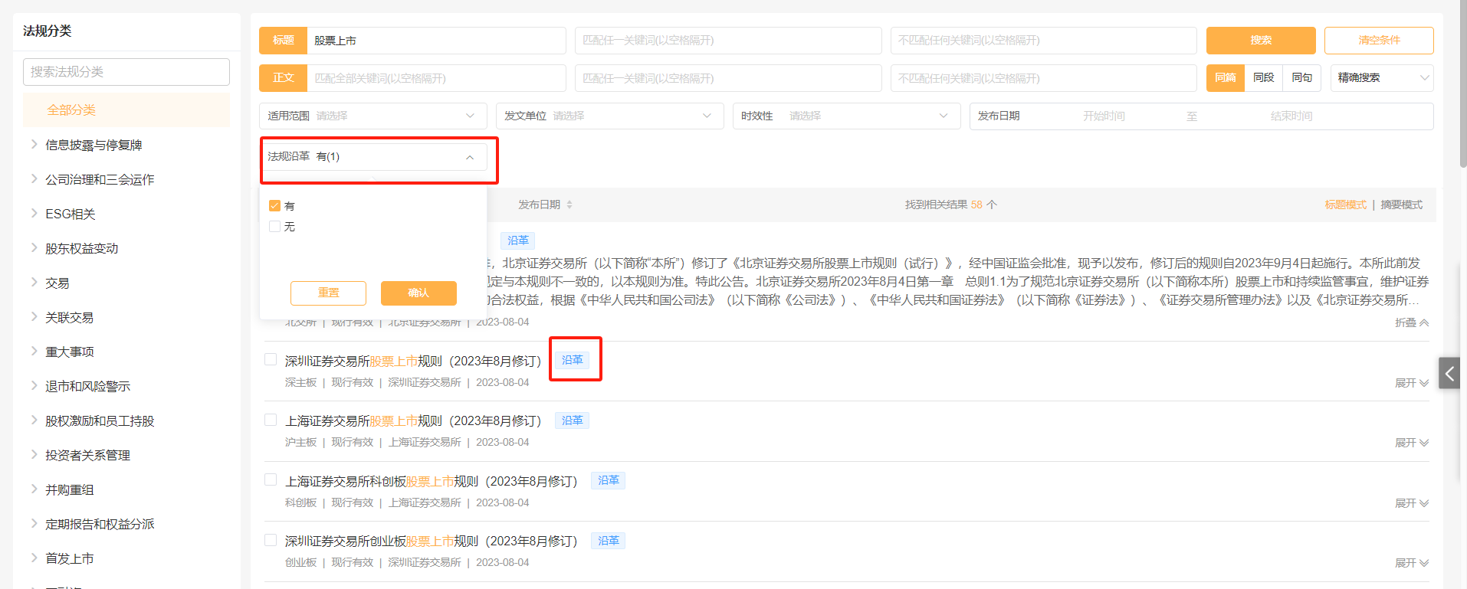Viewport: 1467px width, 589px height.
Task: Click the side panel collapse arrow
Action: coord(1449,373)
